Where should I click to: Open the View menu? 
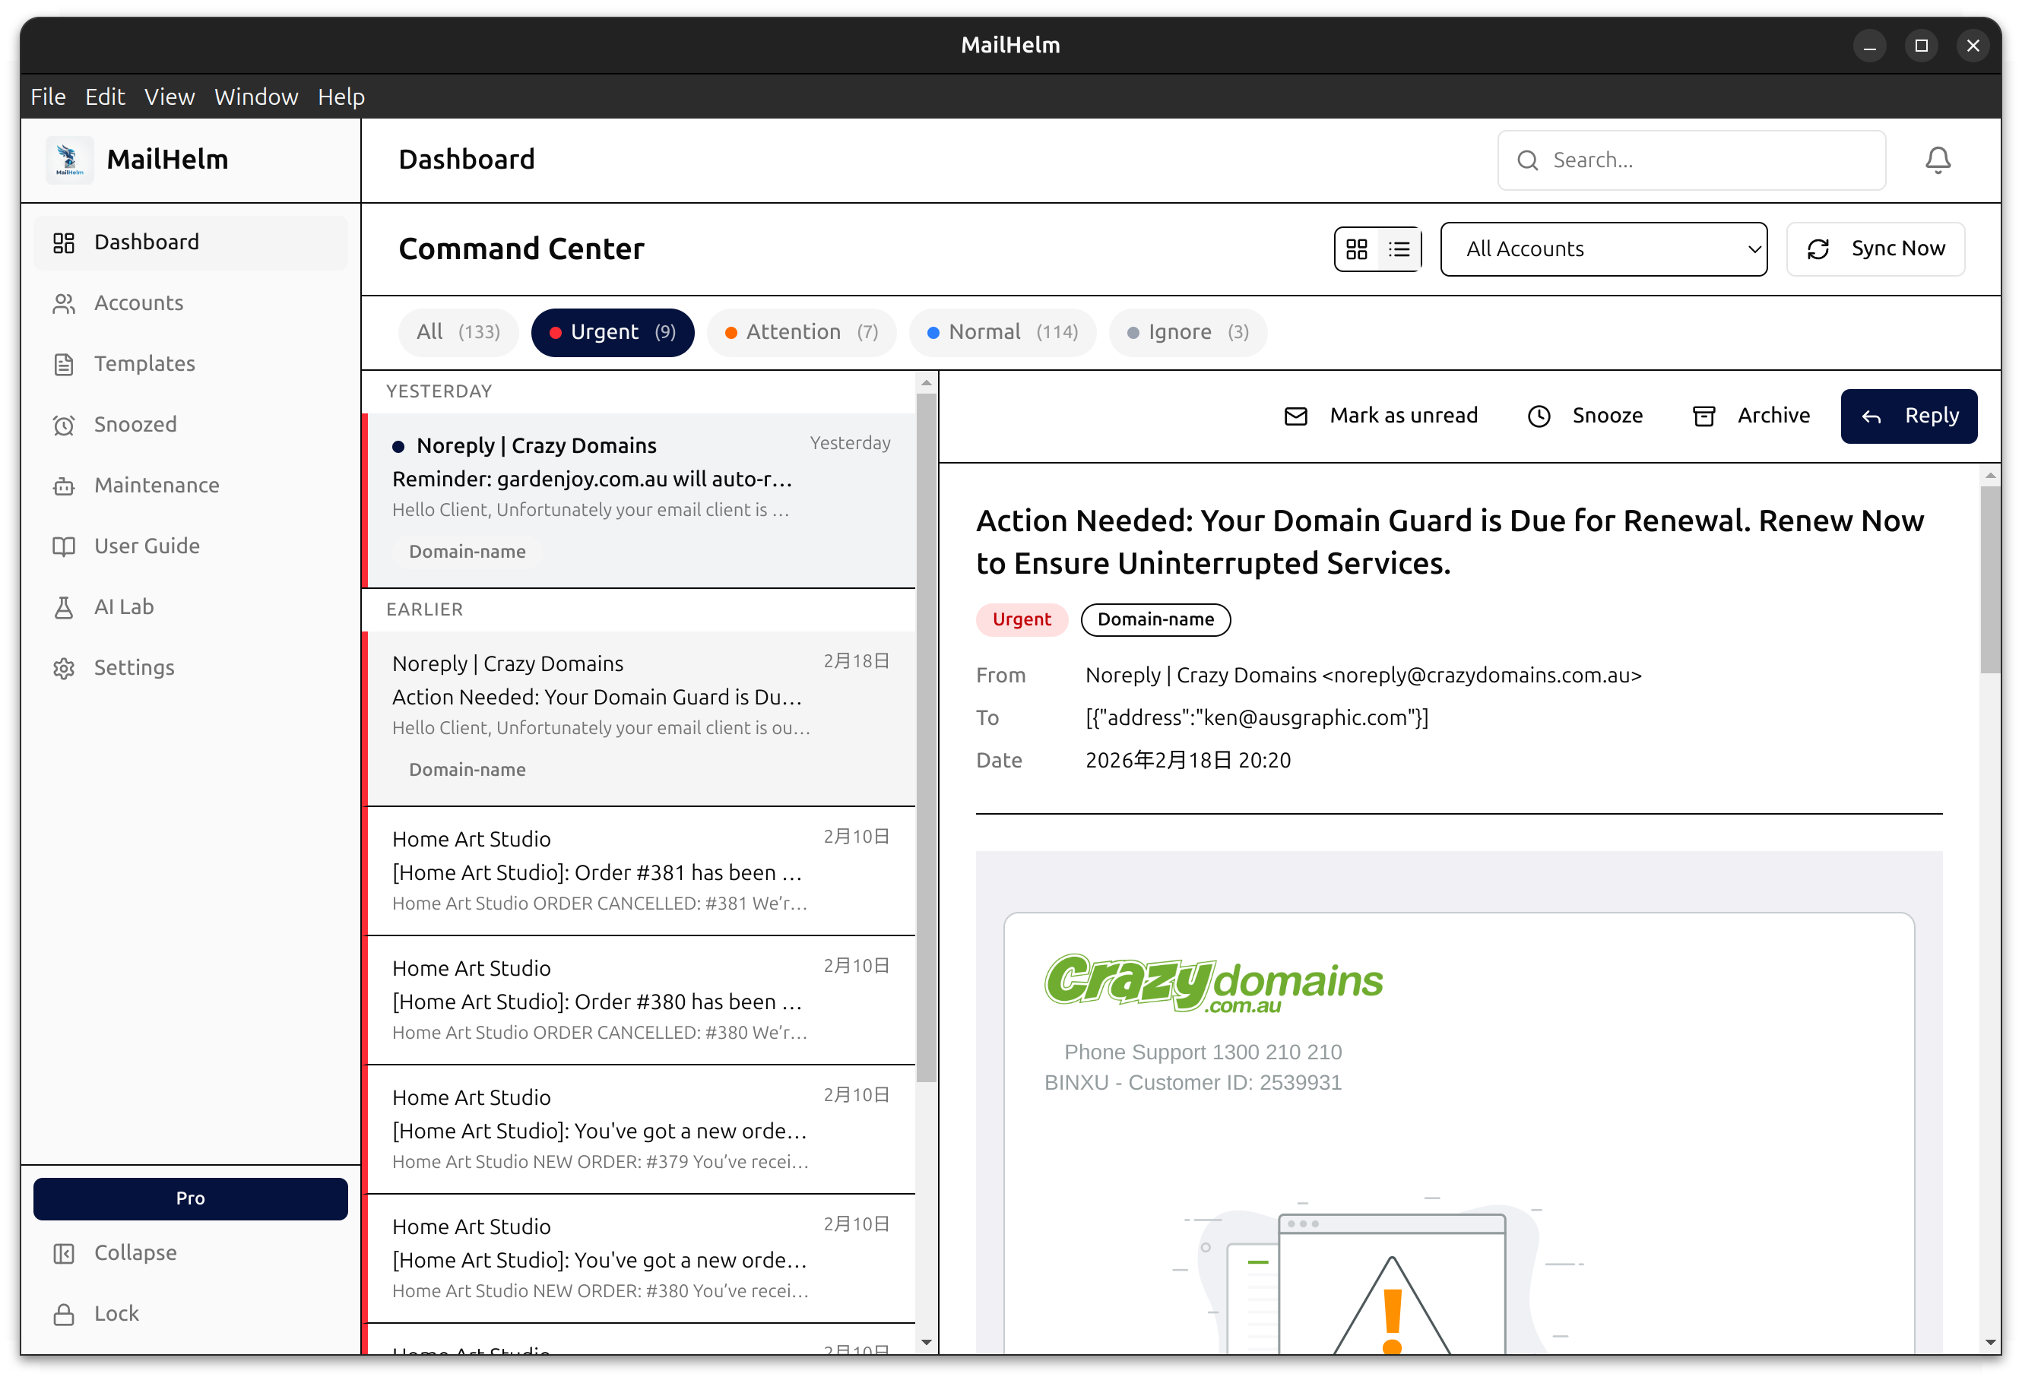(170, 97)
